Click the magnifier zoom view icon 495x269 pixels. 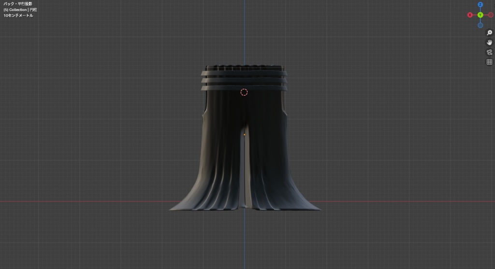coord(489,33)
